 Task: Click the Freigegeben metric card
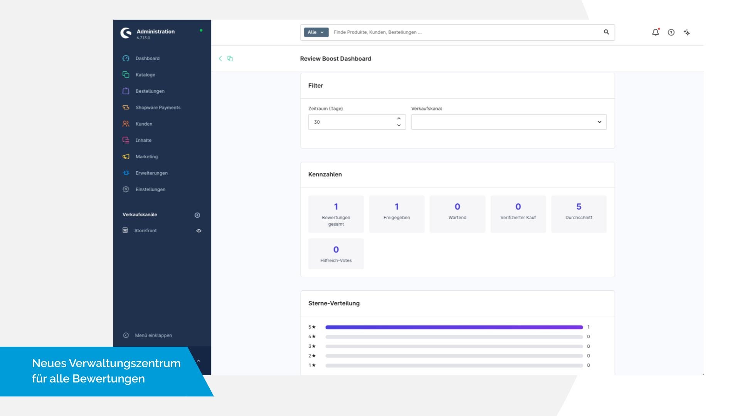(397, 214)
